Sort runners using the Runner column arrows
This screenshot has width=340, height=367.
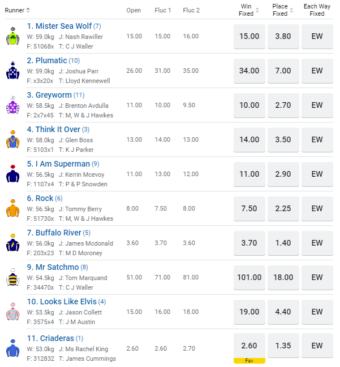click(28, 10)
